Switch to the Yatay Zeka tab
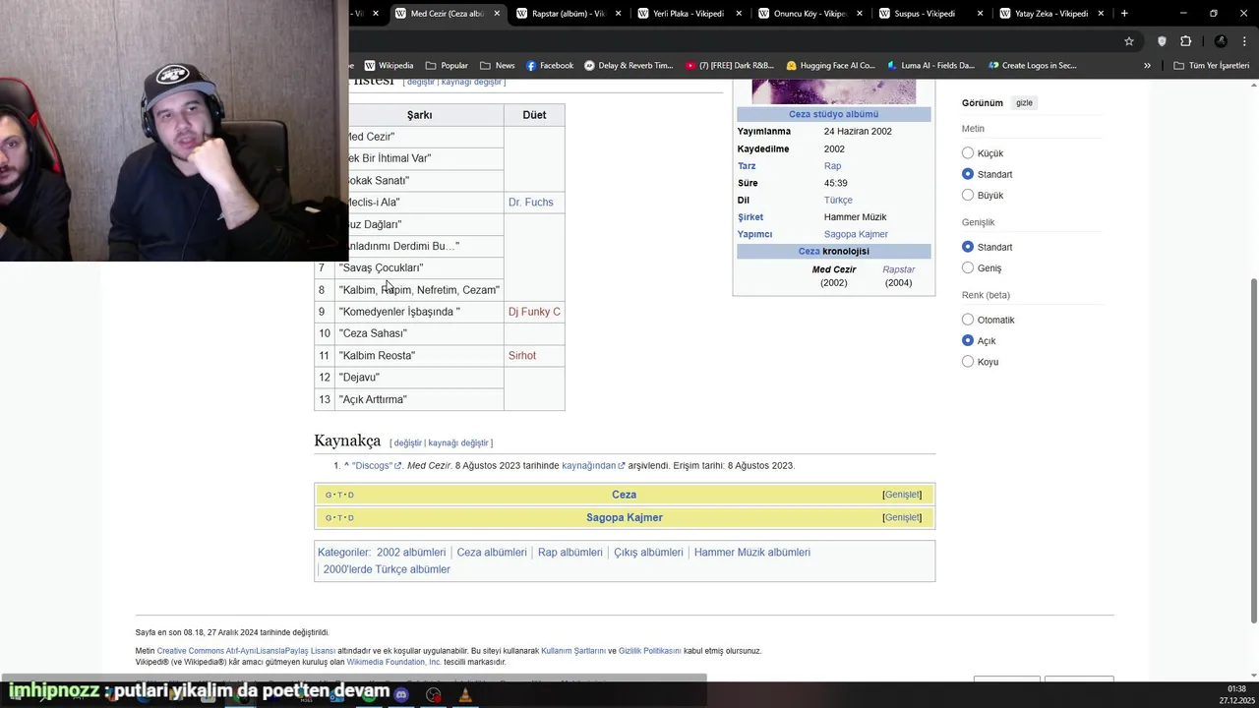1259x708 pixels. coord(1049,14)
